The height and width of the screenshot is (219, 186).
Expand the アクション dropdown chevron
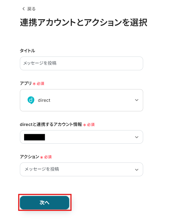click(x=136, y=170)
